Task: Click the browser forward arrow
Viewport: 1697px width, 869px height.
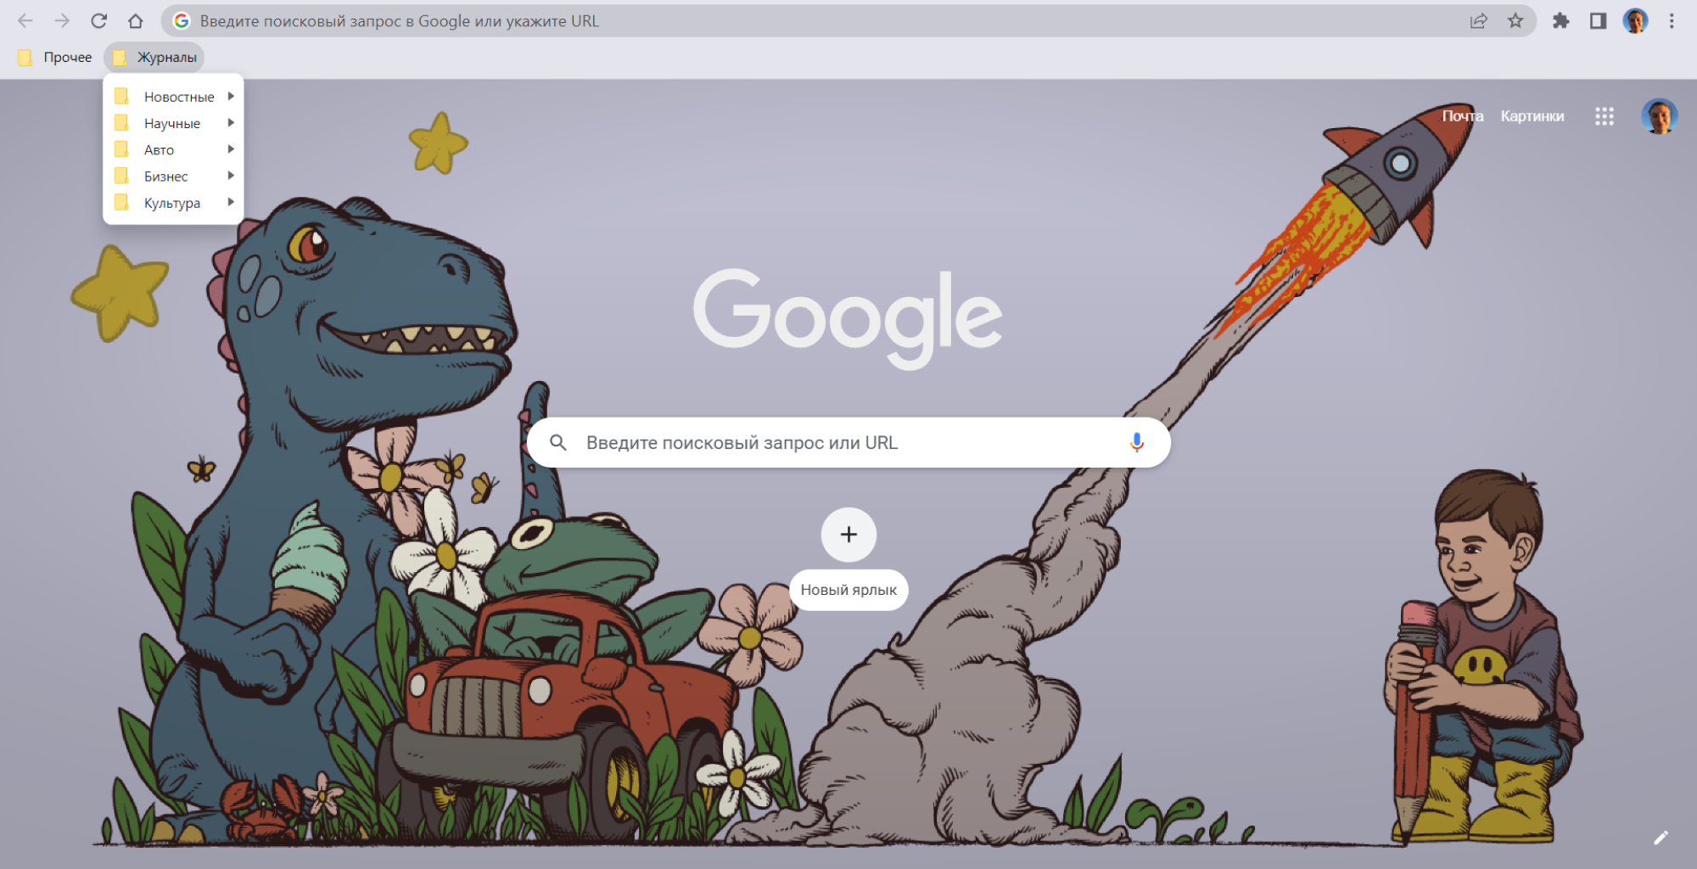Action: click(62, 21)
